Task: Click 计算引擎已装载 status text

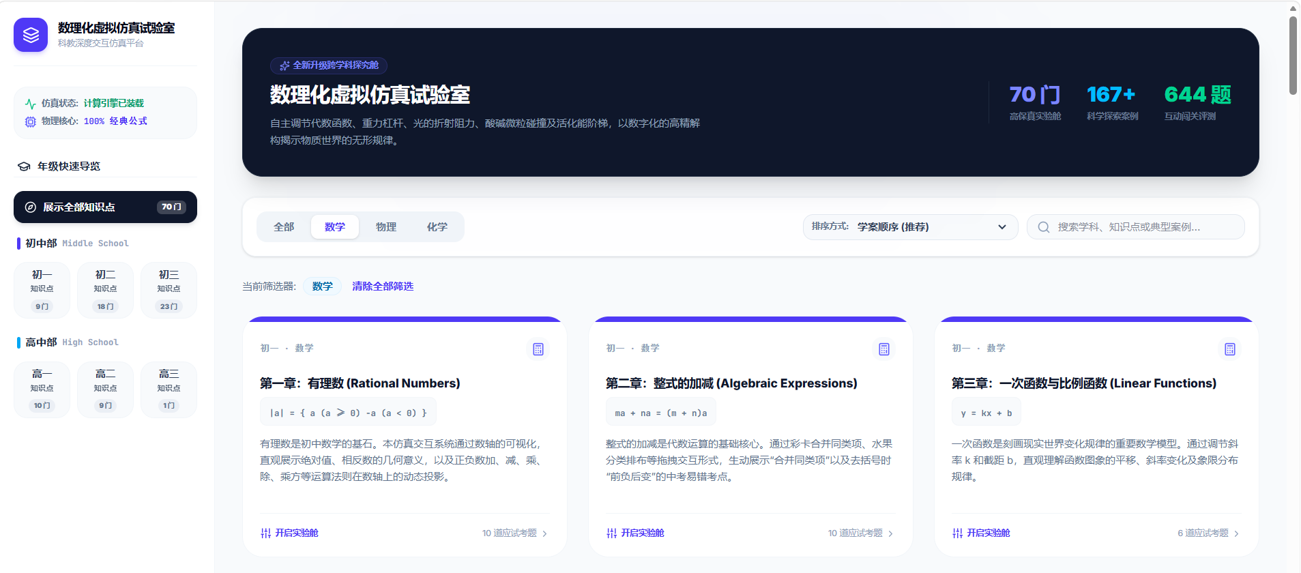Action: click(114, 104)
